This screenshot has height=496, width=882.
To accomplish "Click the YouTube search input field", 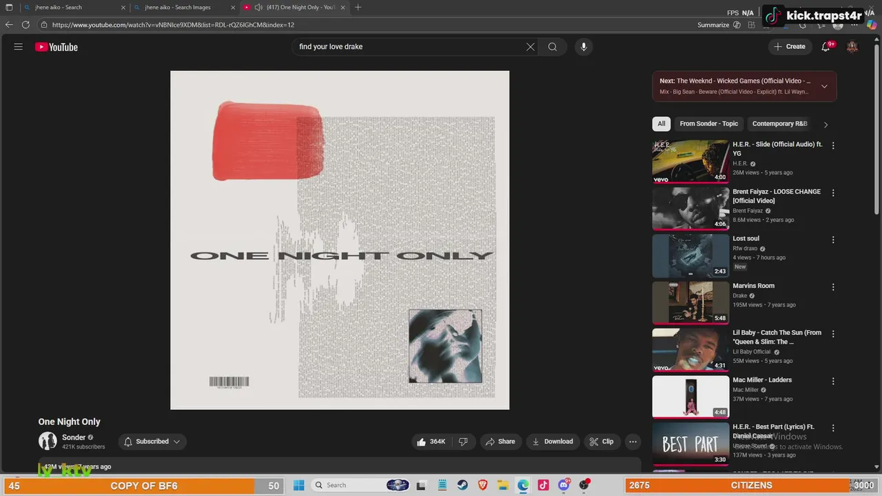I will point(410,47).
